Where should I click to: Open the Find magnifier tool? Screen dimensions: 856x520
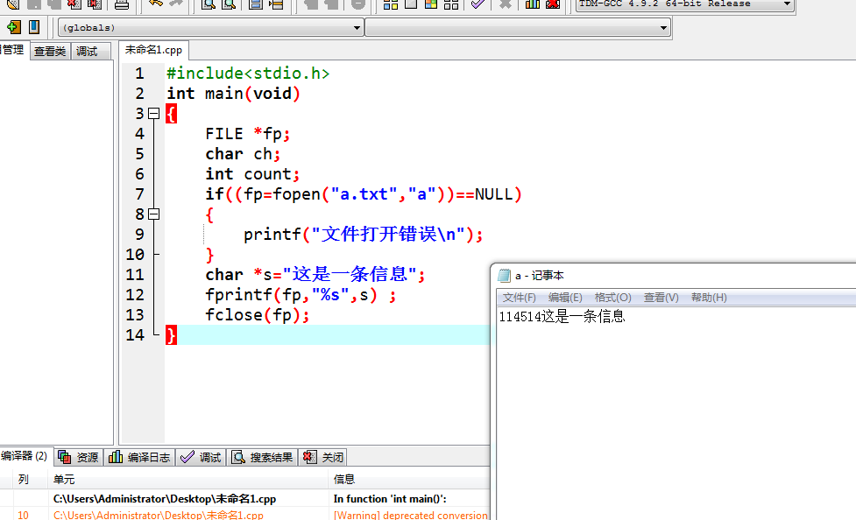pyautogui.click(x=208, y=4)
